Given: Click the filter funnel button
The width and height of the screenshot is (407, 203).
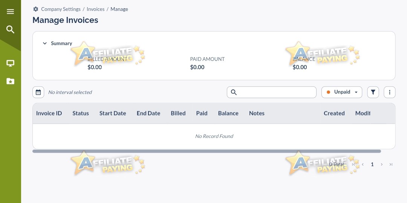Looking at the screenshot, I should click(x=373, y=92).
